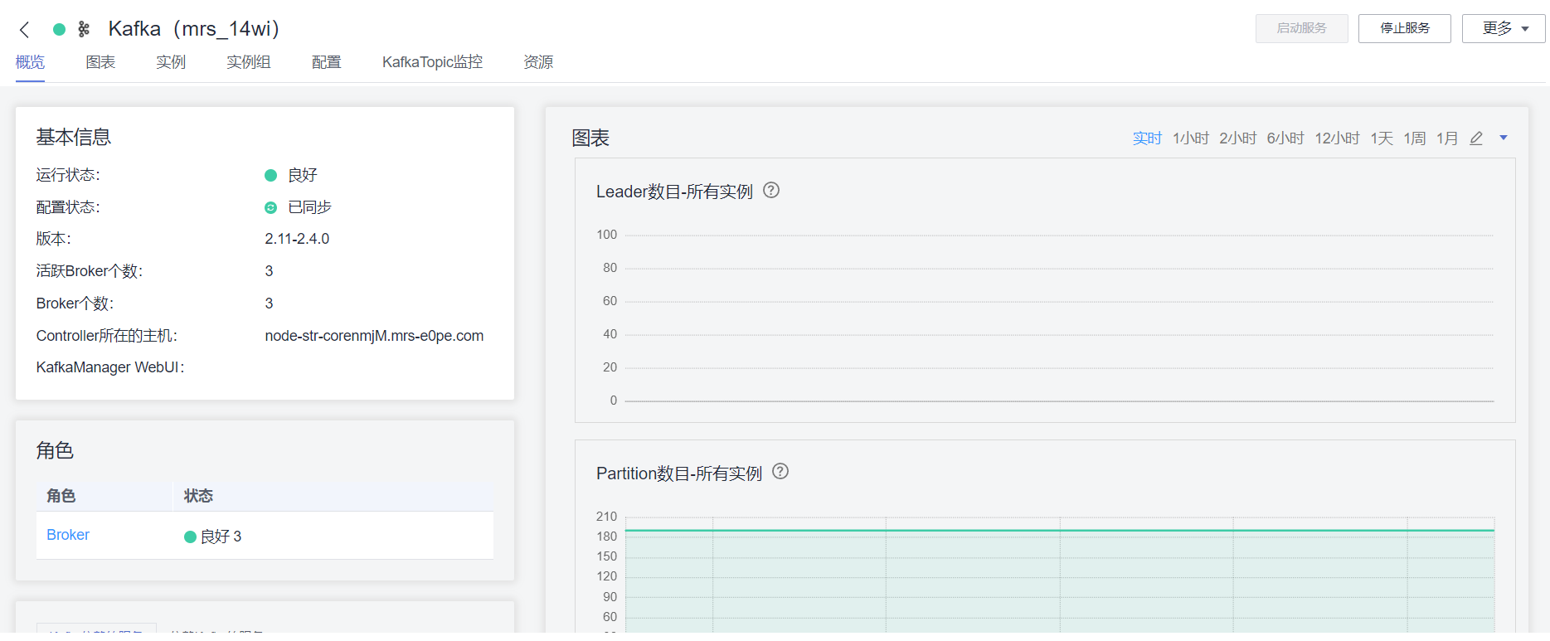
Task: Open the 资源 tab
Action: click(x=538, y=62)
